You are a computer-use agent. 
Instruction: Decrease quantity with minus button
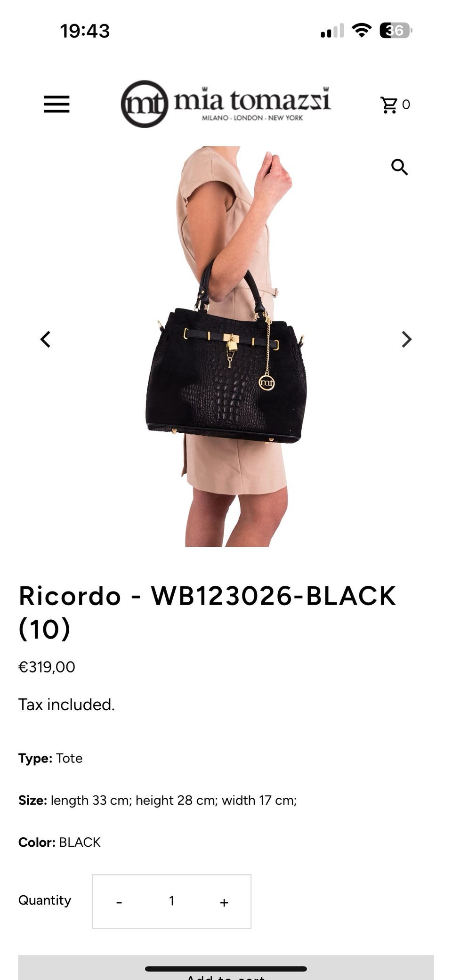click(x=119, y=902)
